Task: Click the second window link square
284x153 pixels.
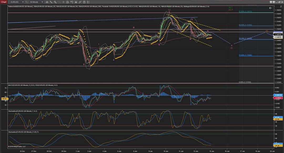Action: [274, 2]
